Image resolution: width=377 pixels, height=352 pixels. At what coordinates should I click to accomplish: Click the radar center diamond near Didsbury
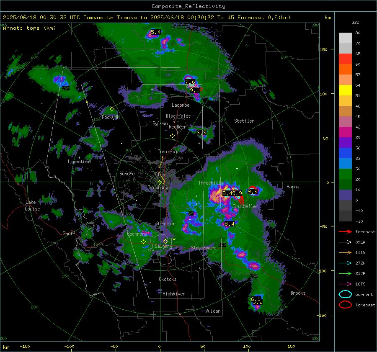(x=160, y=182)
